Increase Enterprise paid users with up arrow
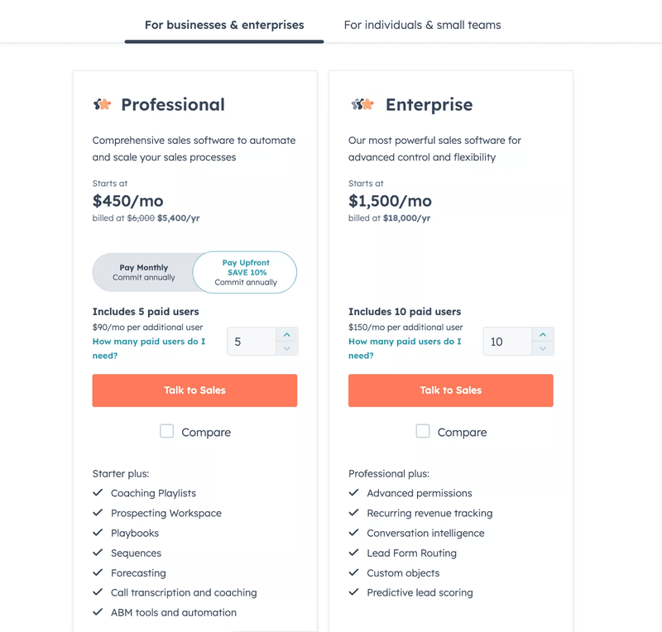This screenshot has height=632, width=662. coord(543,334)
